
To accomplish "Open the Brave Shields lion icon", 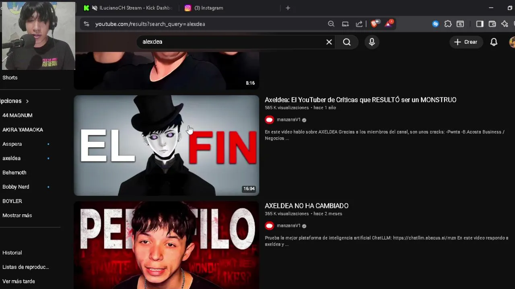I will click(x=375, y=24).
